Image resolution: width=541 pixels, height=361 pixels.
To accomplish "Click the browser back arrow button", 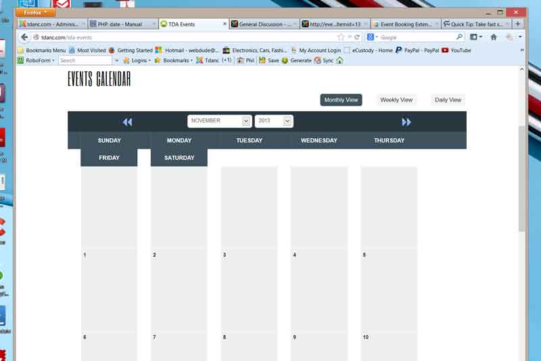I will [x=25, y=37].
